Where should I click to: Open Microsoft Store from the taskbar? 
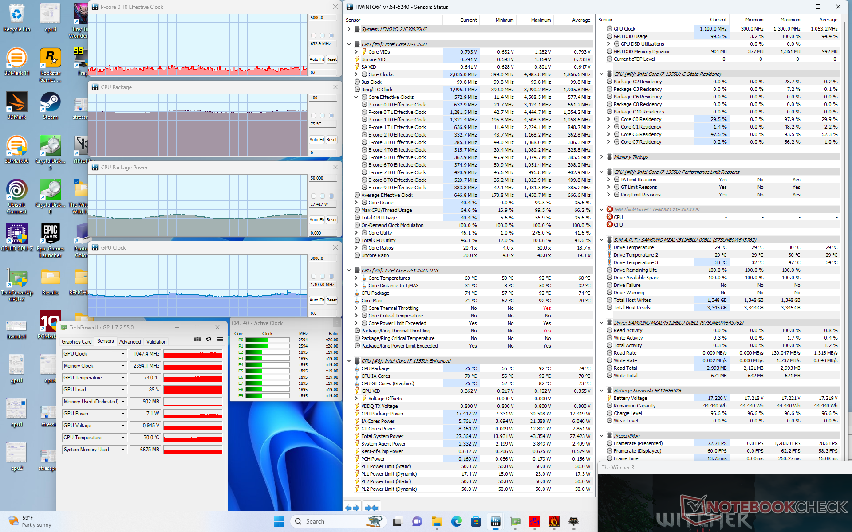pyautogui.click(x=476, y=521)
